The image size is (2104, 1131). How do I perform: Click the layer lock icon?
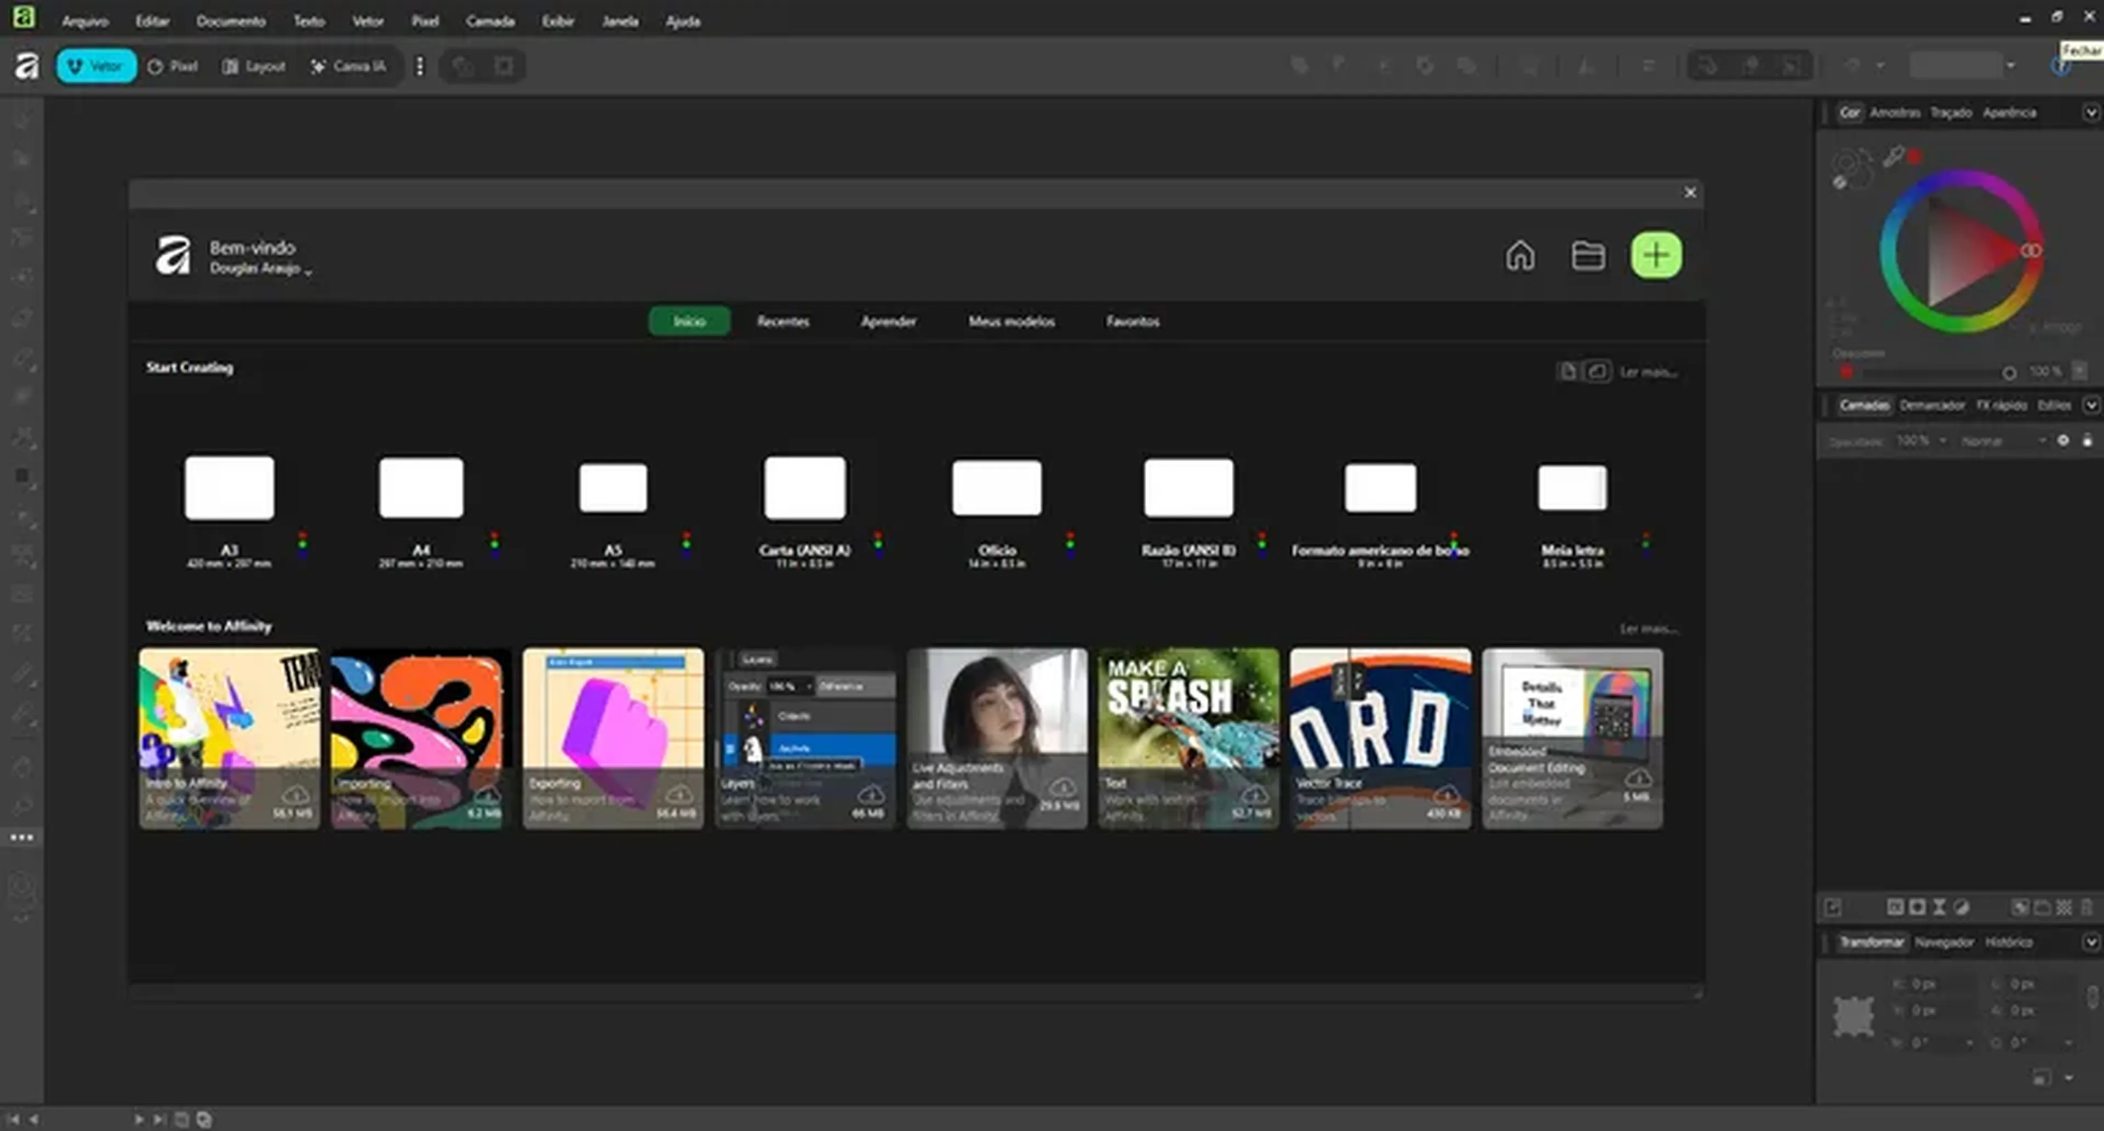[2087, 440]
